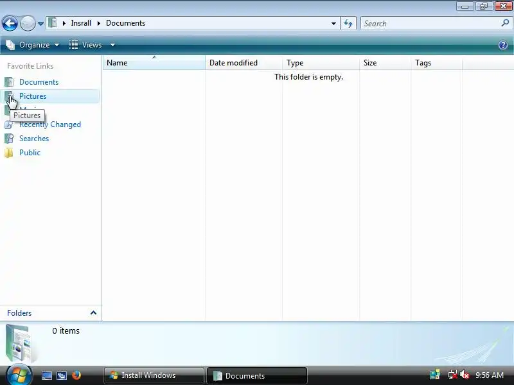Click the Documents icon in details pane

click(21, 343)
